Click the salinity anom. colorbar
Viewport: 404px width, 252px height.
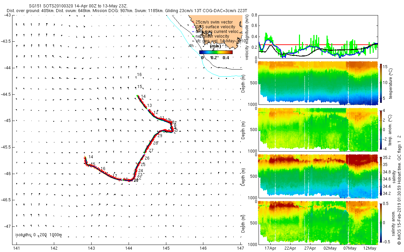(x=381, y=222)
